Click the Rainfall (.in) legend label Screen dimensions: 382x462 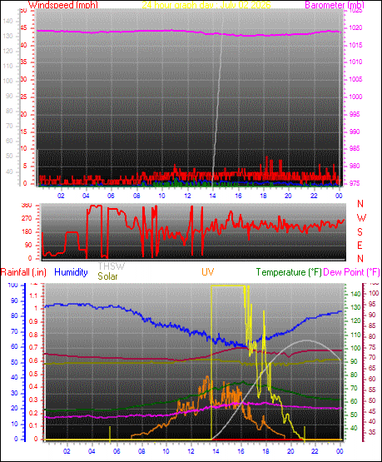click(x=23, y=272)
